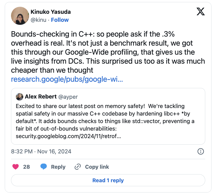Click the Copy link text label

(97, 167)
